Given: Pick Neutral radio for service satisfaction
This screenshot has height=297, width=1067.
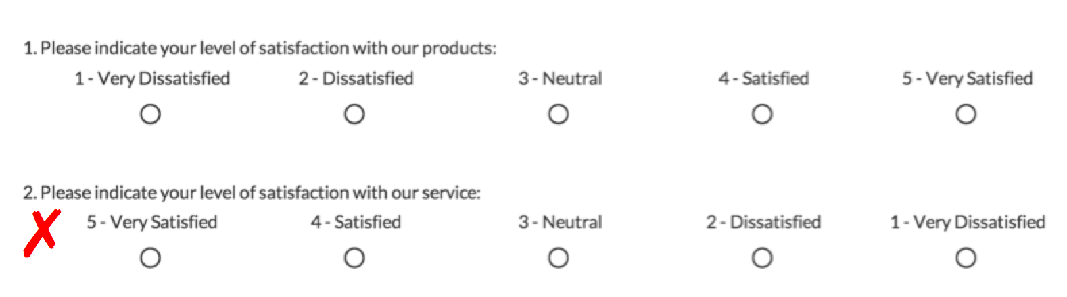Looking at the screenshot, I should (x=558, y=258).
